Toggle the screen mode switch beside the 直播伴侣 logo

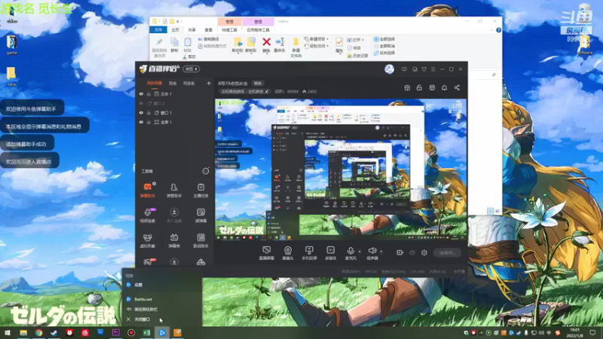click(191, 69)
